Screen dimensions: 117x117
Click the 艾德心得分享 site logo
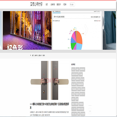(x=36, y=4)
